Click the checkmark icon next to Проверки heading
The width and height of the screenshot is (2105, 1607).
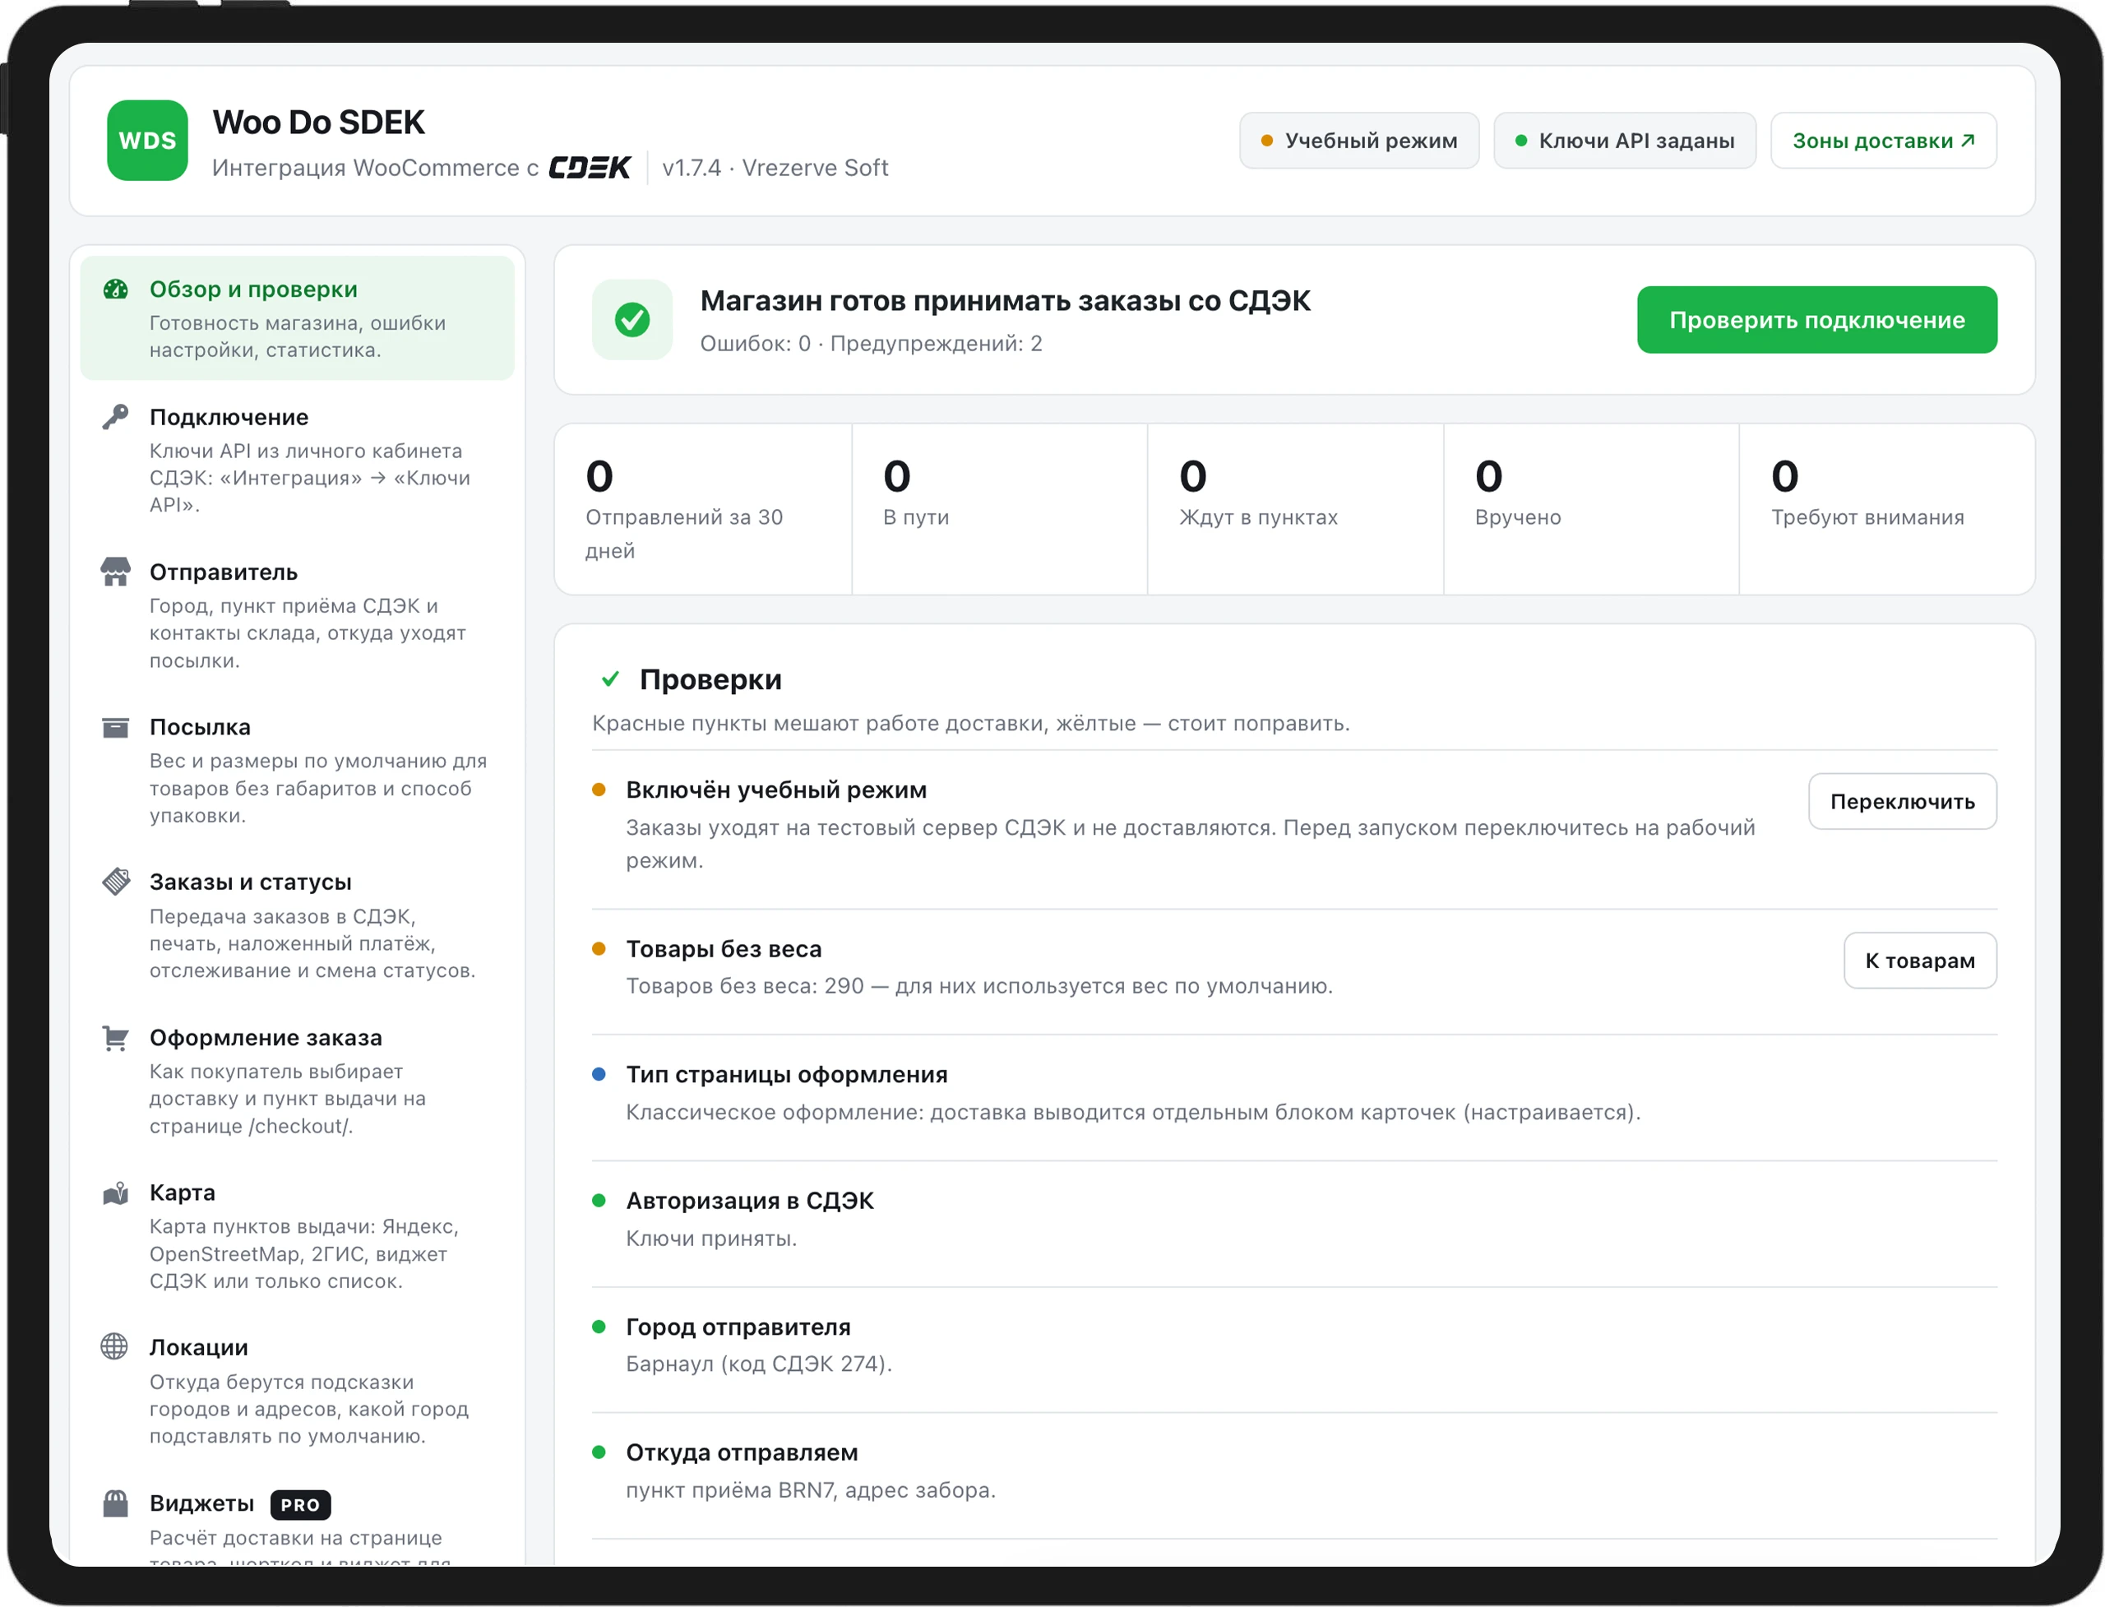click(610, 679)
